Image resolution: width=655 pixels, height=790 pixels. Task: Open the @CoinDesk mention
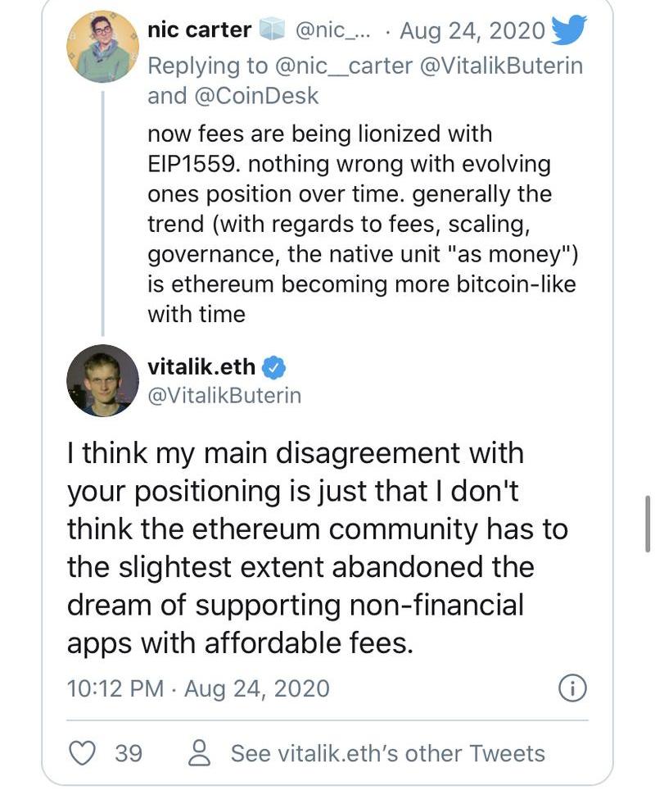(255, 96)
